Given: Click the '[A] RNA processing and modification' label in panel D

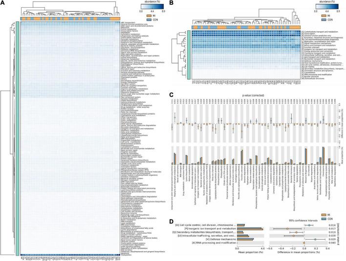Looking at the screenshot, I should pos(213,243).
